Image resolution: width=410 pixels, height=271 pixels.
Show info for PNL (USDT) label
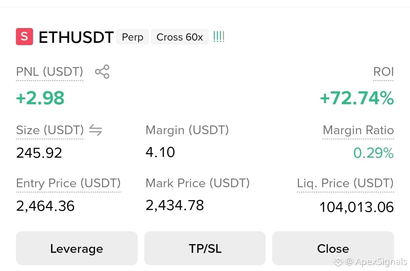click(x=50, y=72)
